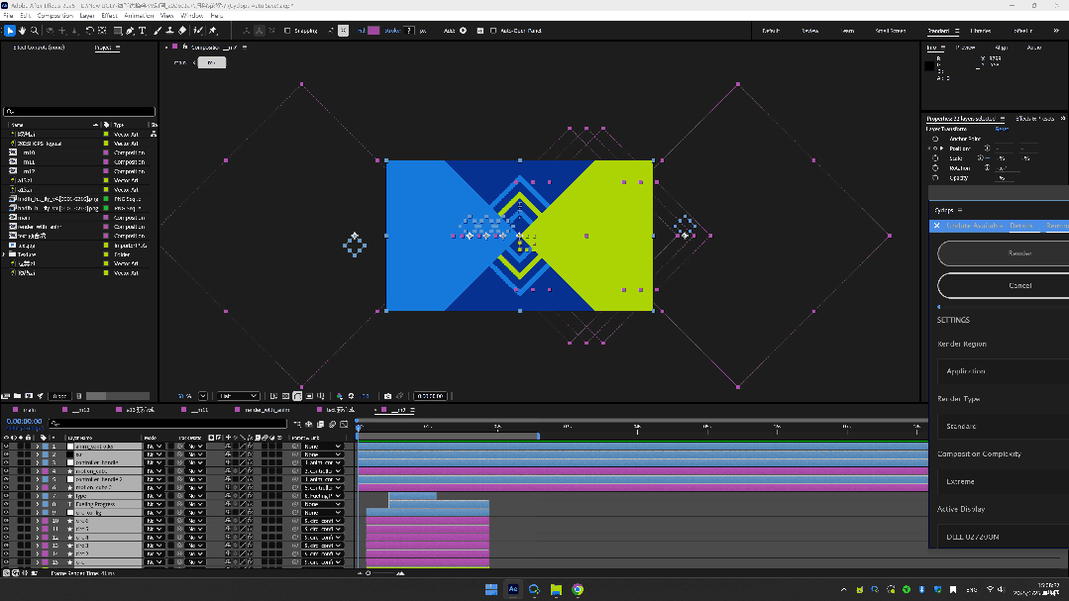The width and height of the screenshot is (1069, 601).
Task: Toggle visibility of layer 15
Action: coord(6,562)
